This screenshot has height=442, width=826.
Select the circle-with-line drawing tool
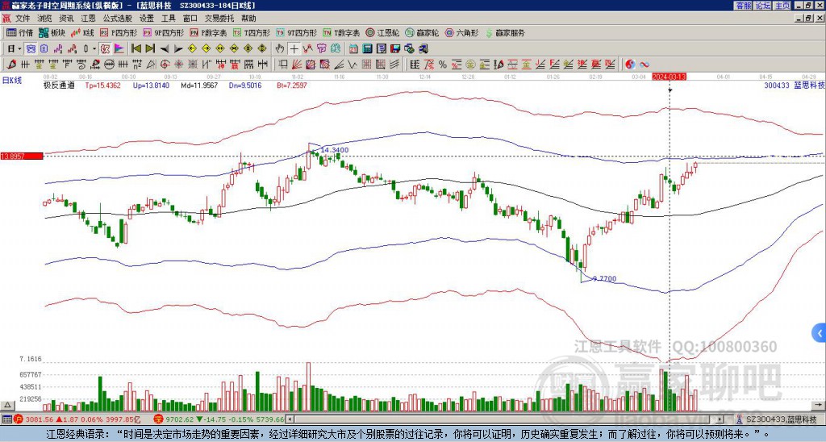[109, 65]
